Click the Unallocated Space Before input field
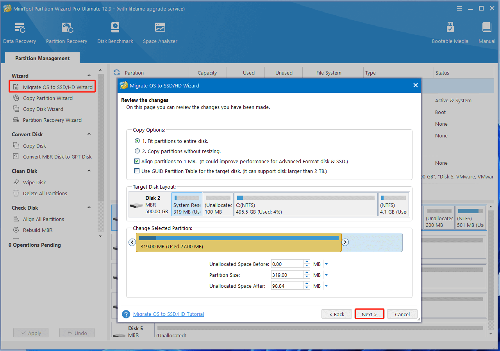 pos(287,264)
